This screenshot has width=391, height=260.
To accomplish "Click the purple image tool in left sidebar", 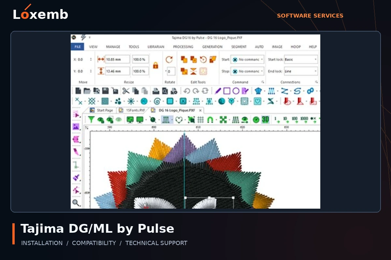I will (x=76, y=126).
